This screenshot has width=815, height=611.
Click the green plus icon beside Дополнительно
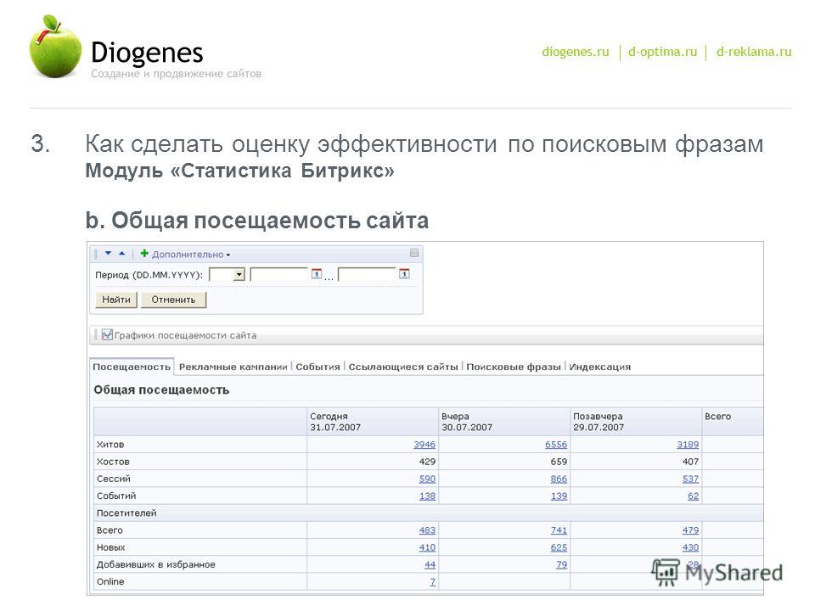144,254
